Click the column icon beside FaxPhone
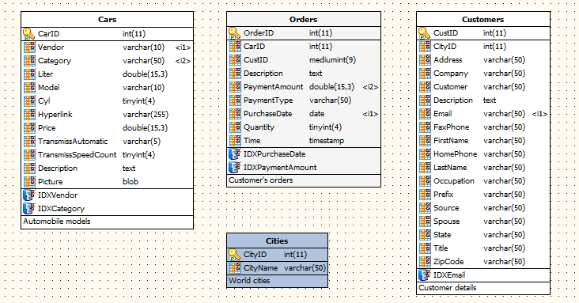The image size is (579, 303). [426, 127]
